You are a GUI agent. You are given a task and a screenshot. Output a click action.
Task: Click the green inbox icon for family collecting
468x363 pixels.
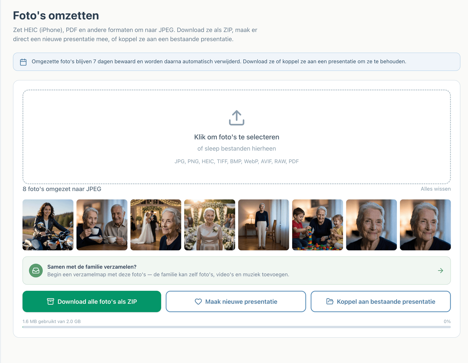point(36,271)
